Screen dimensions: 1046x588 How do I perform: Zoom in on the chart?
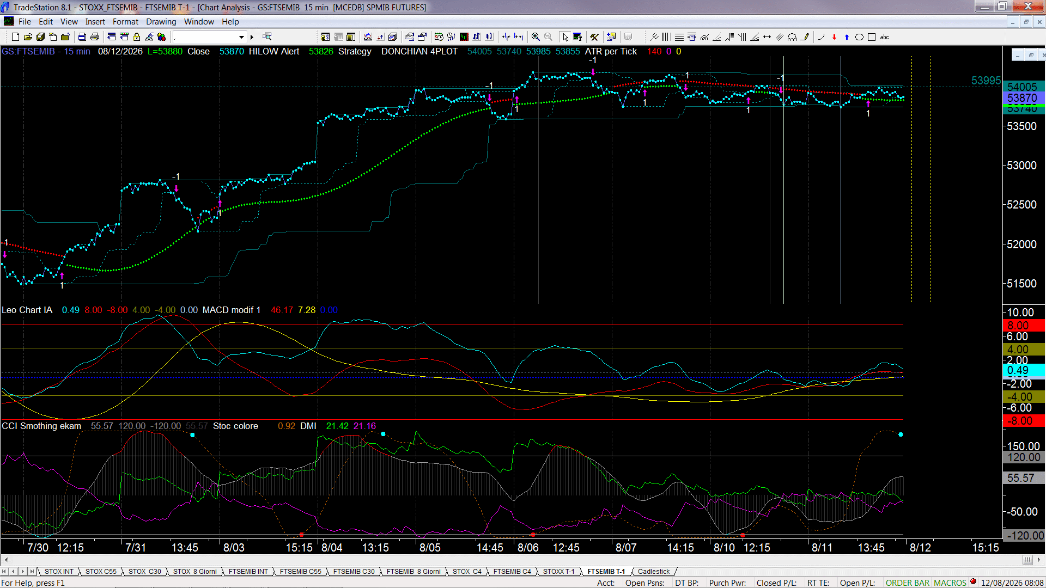point(536,37)
